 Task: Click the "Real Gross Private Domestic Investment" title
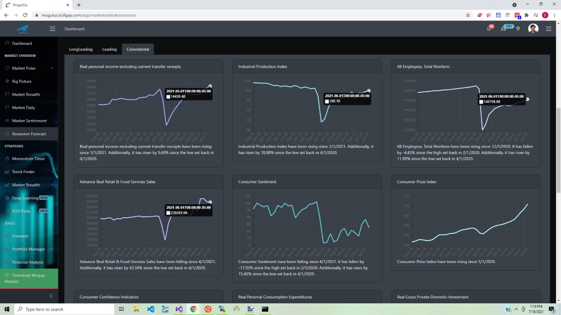point(432,297)
